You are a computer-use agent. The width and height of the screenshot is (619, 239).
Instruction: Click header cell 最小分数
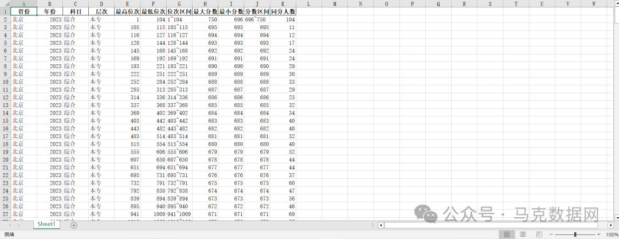click(x=231, y=11)
